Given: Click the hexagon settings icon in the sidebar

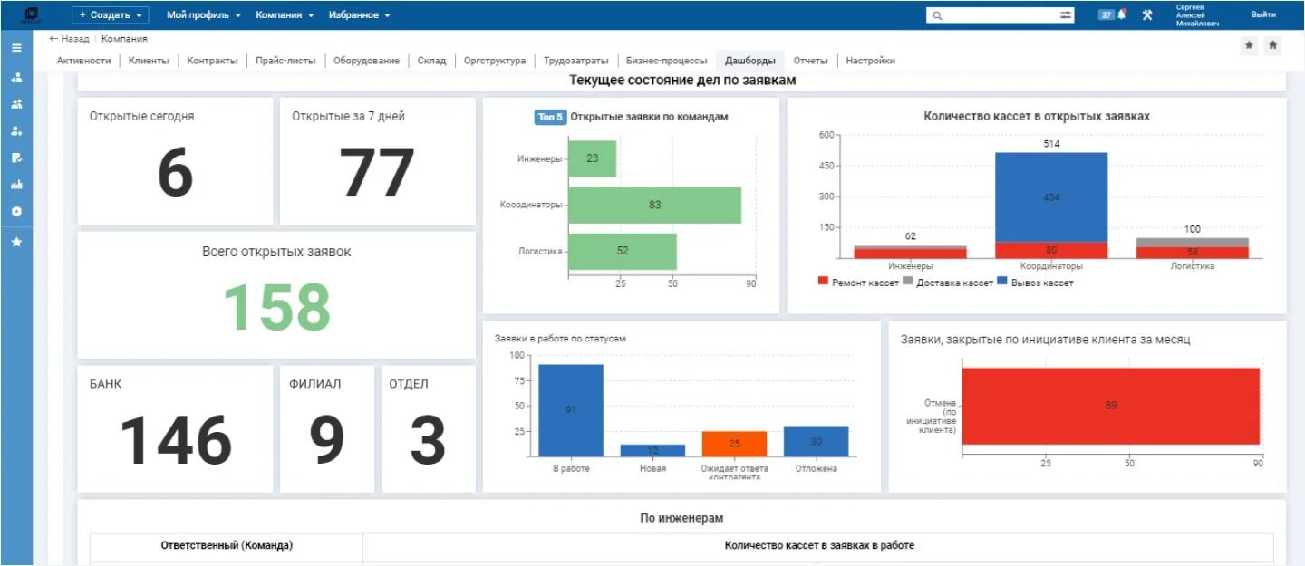Looking at the screenshot, I should pos(16,211).
